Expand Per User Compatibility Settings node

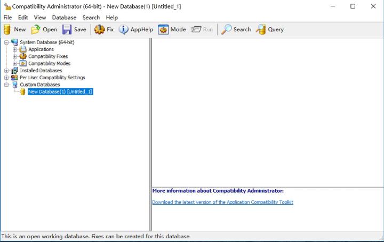(6, 78)
